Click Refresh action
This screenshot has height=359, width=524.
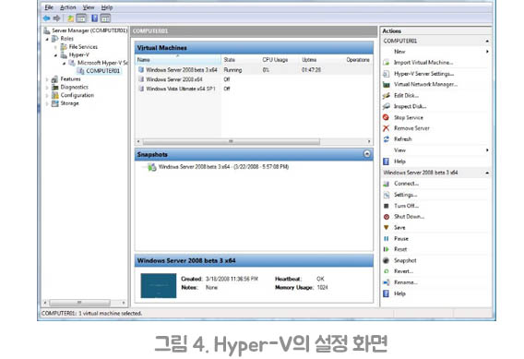tap(403, 139)
